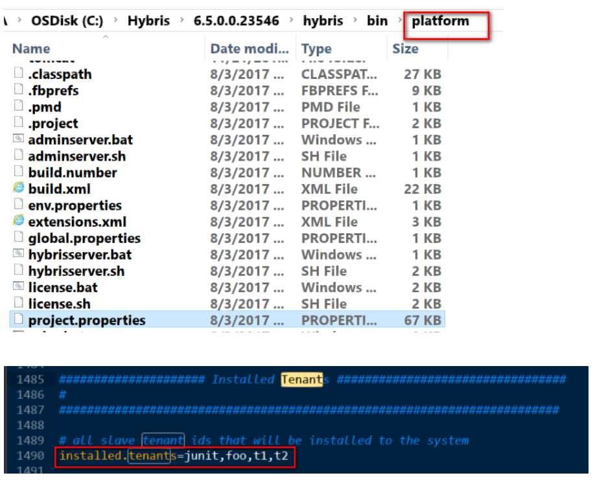Image resolution: width=595 pixels, height=482 pixels.
Task: Click the .pmd file icon
Action: tap(18, 106)
